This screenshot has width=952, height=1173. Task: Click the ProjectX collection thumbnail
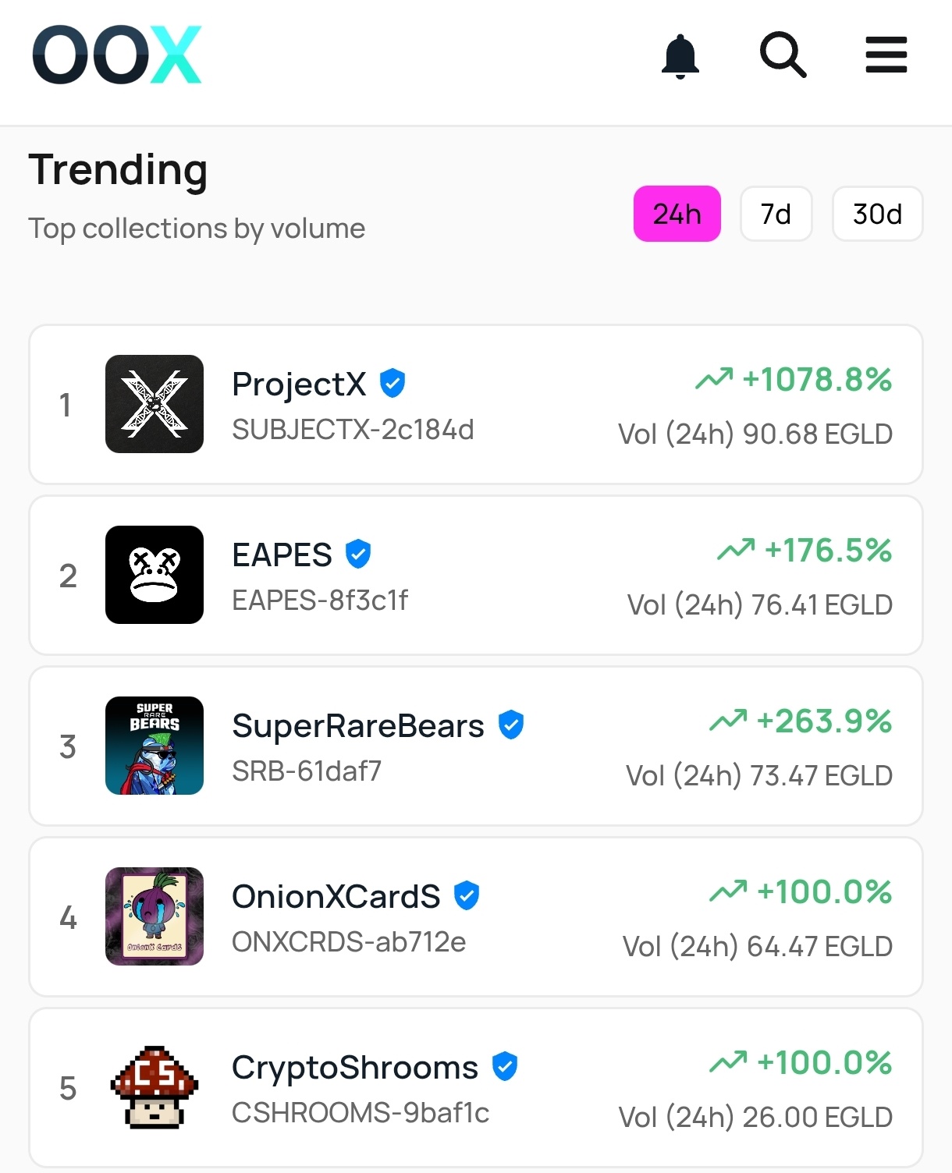tap(155, 404)
